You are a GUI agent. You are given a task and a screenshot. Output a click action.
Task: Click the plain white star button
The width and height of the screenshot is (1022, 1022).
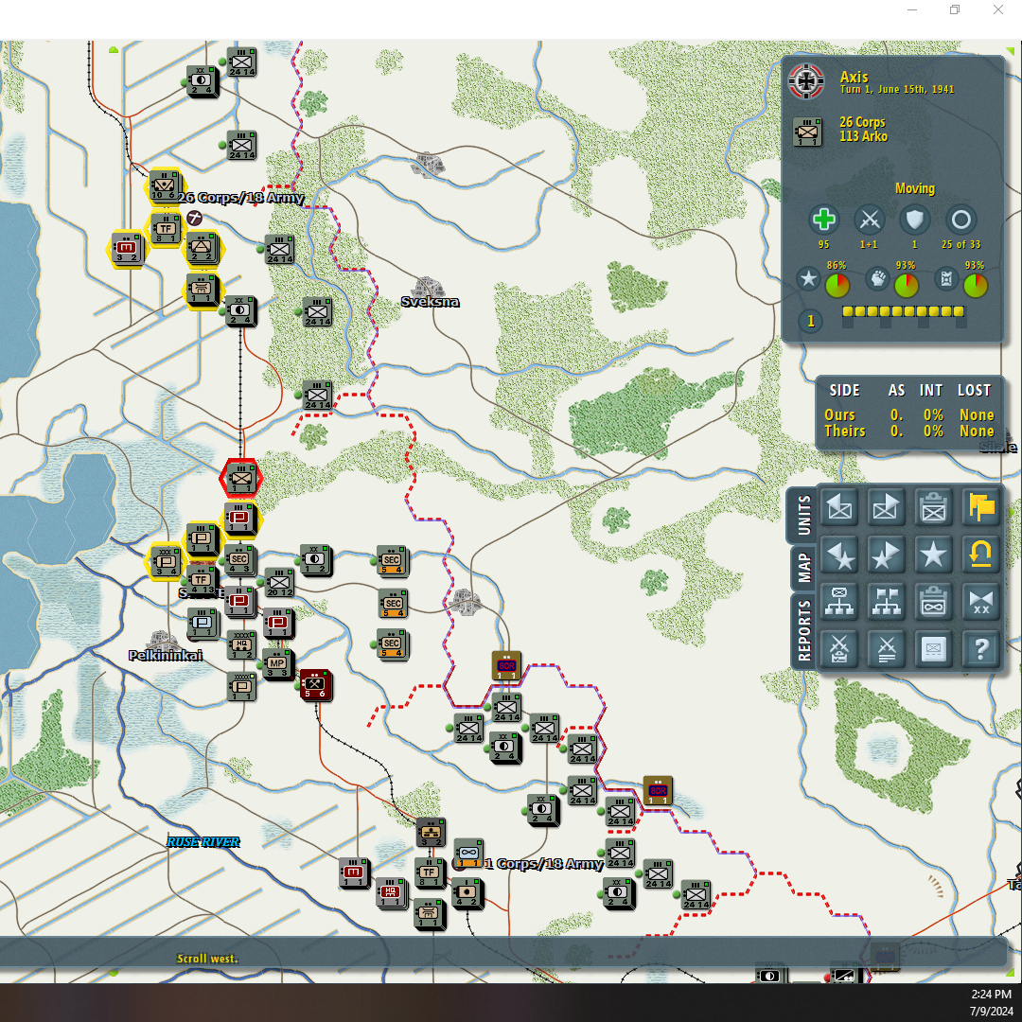933,555
